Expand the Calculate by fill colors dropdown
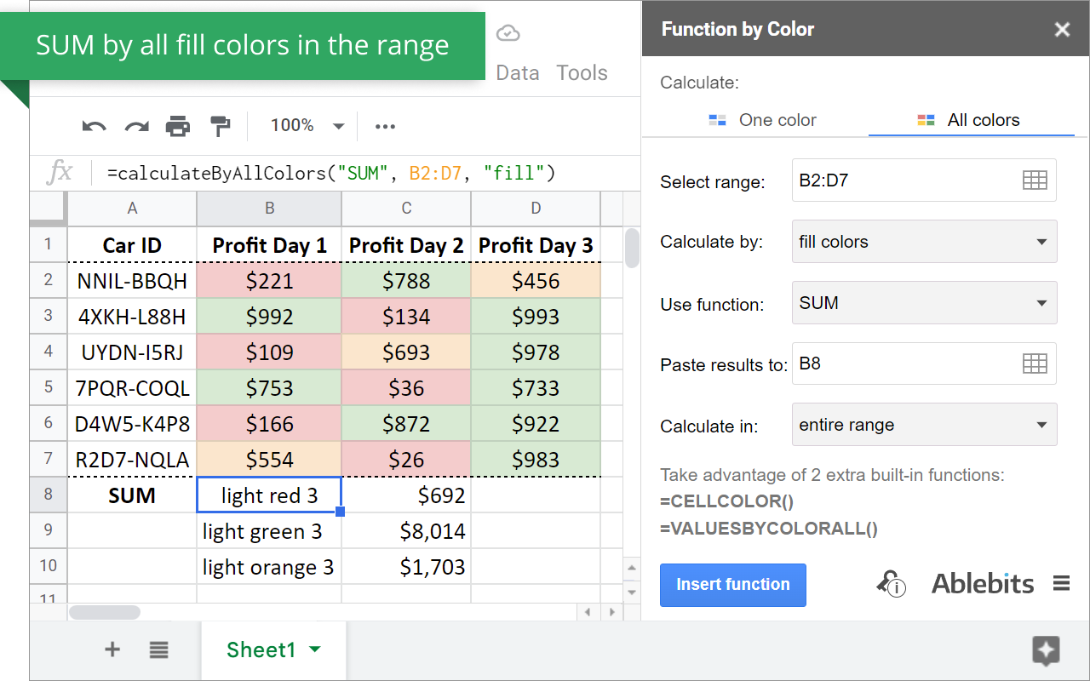The image size is (1090, 681). pyautogui.click(x=924, y=242)
